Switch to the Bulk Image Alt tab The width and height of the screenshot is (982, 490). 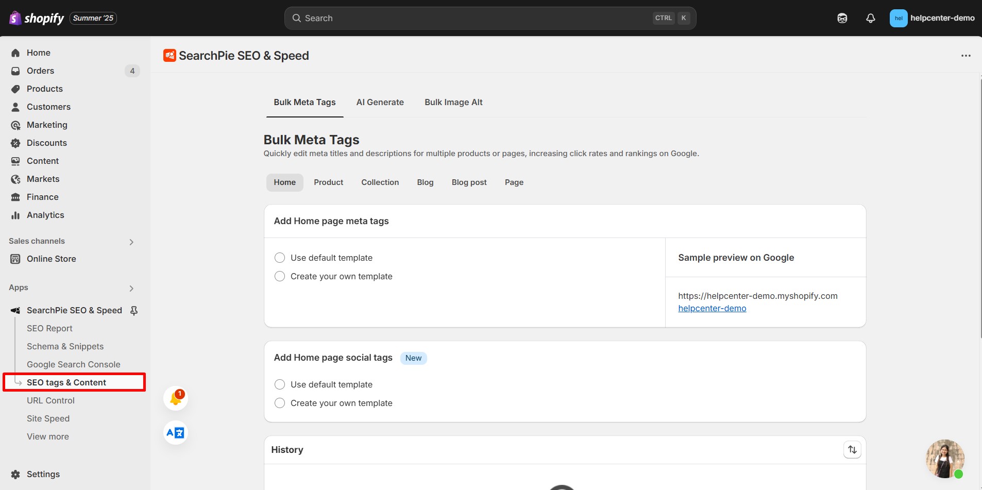[453, 102]
